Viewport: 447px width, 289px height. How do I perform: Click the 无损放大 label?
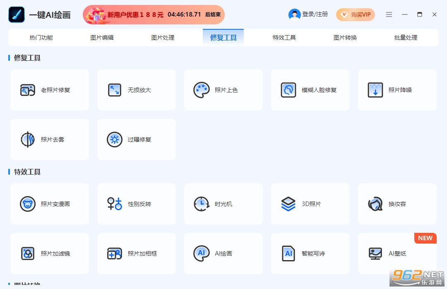(139, 90)
